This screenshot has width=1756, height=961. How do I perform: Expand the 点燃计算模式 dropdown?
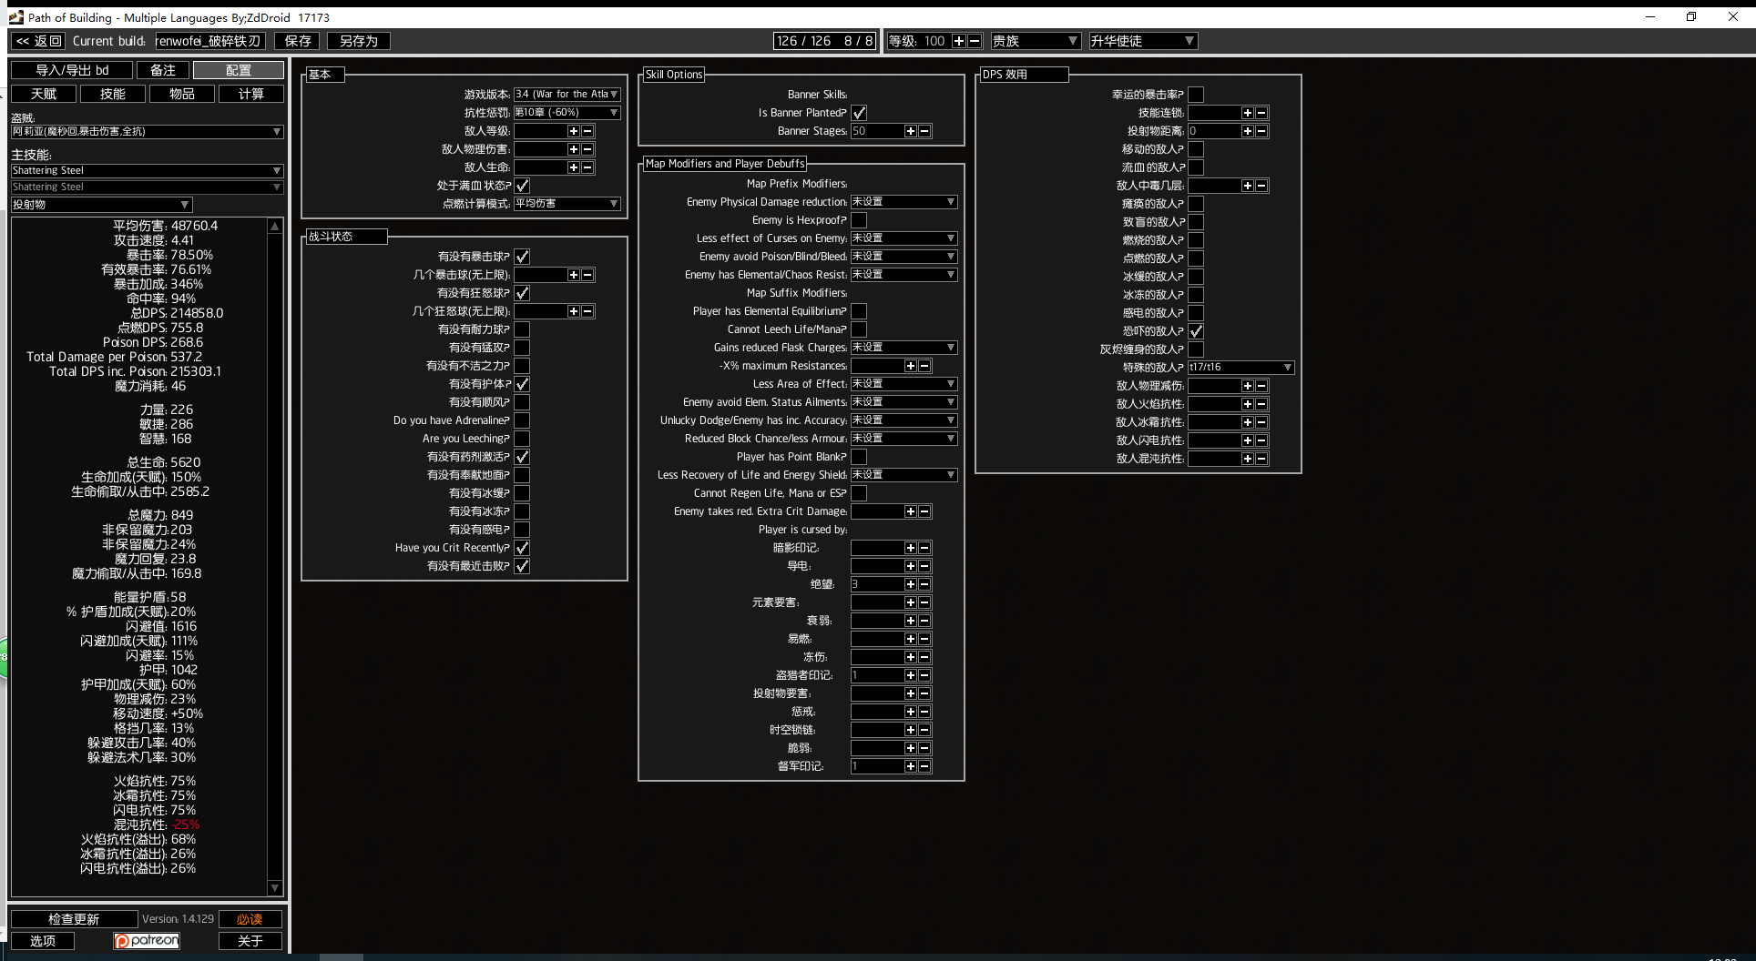click(567, 204)
